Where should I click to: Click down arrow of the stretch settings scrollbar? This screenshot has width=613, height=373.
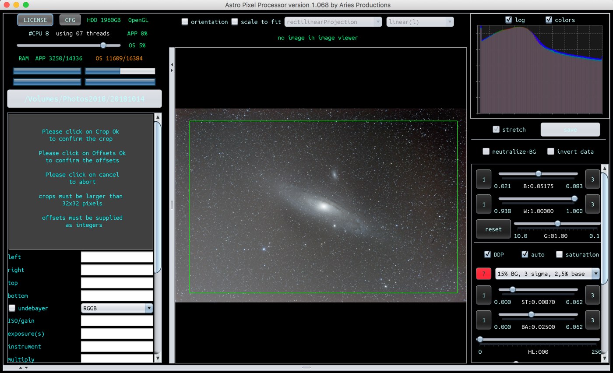tap(605, 359)
